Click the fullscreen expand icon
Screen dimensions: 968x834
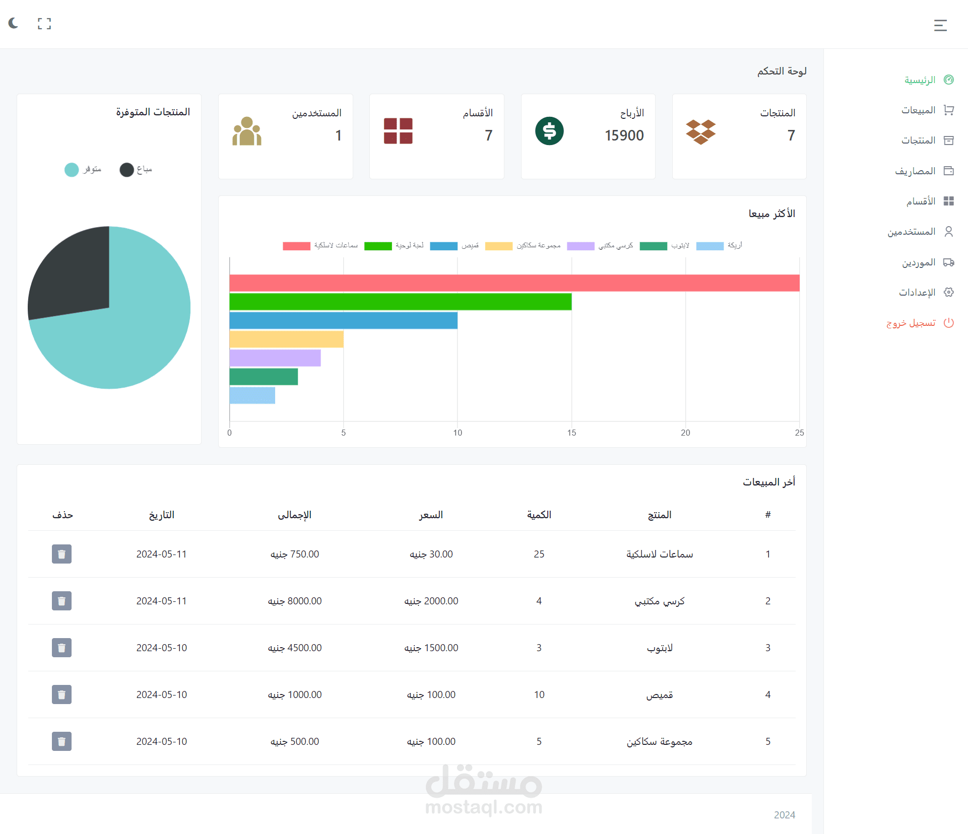[44, 24]
